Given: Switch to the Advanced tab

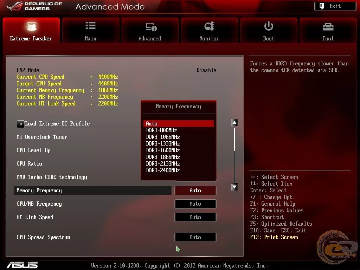Looking at the screenshot, I should pyautogui.click(x=150, y=30).
